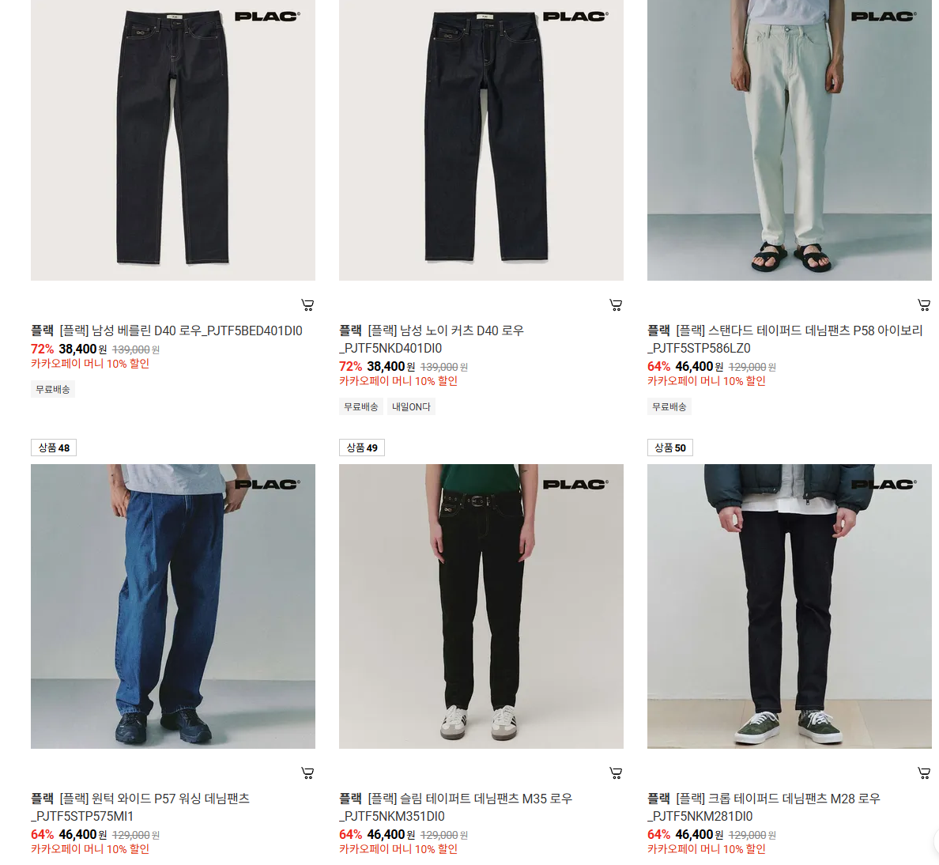This screenshot has height=865, width=939.
Task: Open 남성 베를린 D40 로우 product title
Action: point(181,331)
